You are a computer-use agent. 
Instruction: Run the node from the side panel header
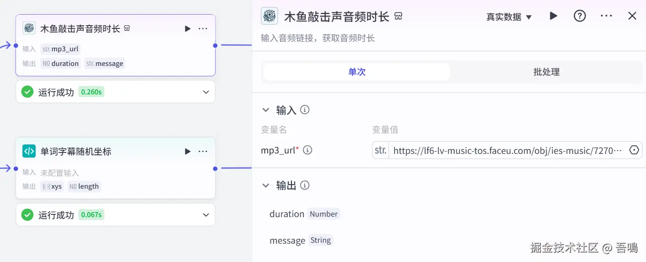point(554,16)
